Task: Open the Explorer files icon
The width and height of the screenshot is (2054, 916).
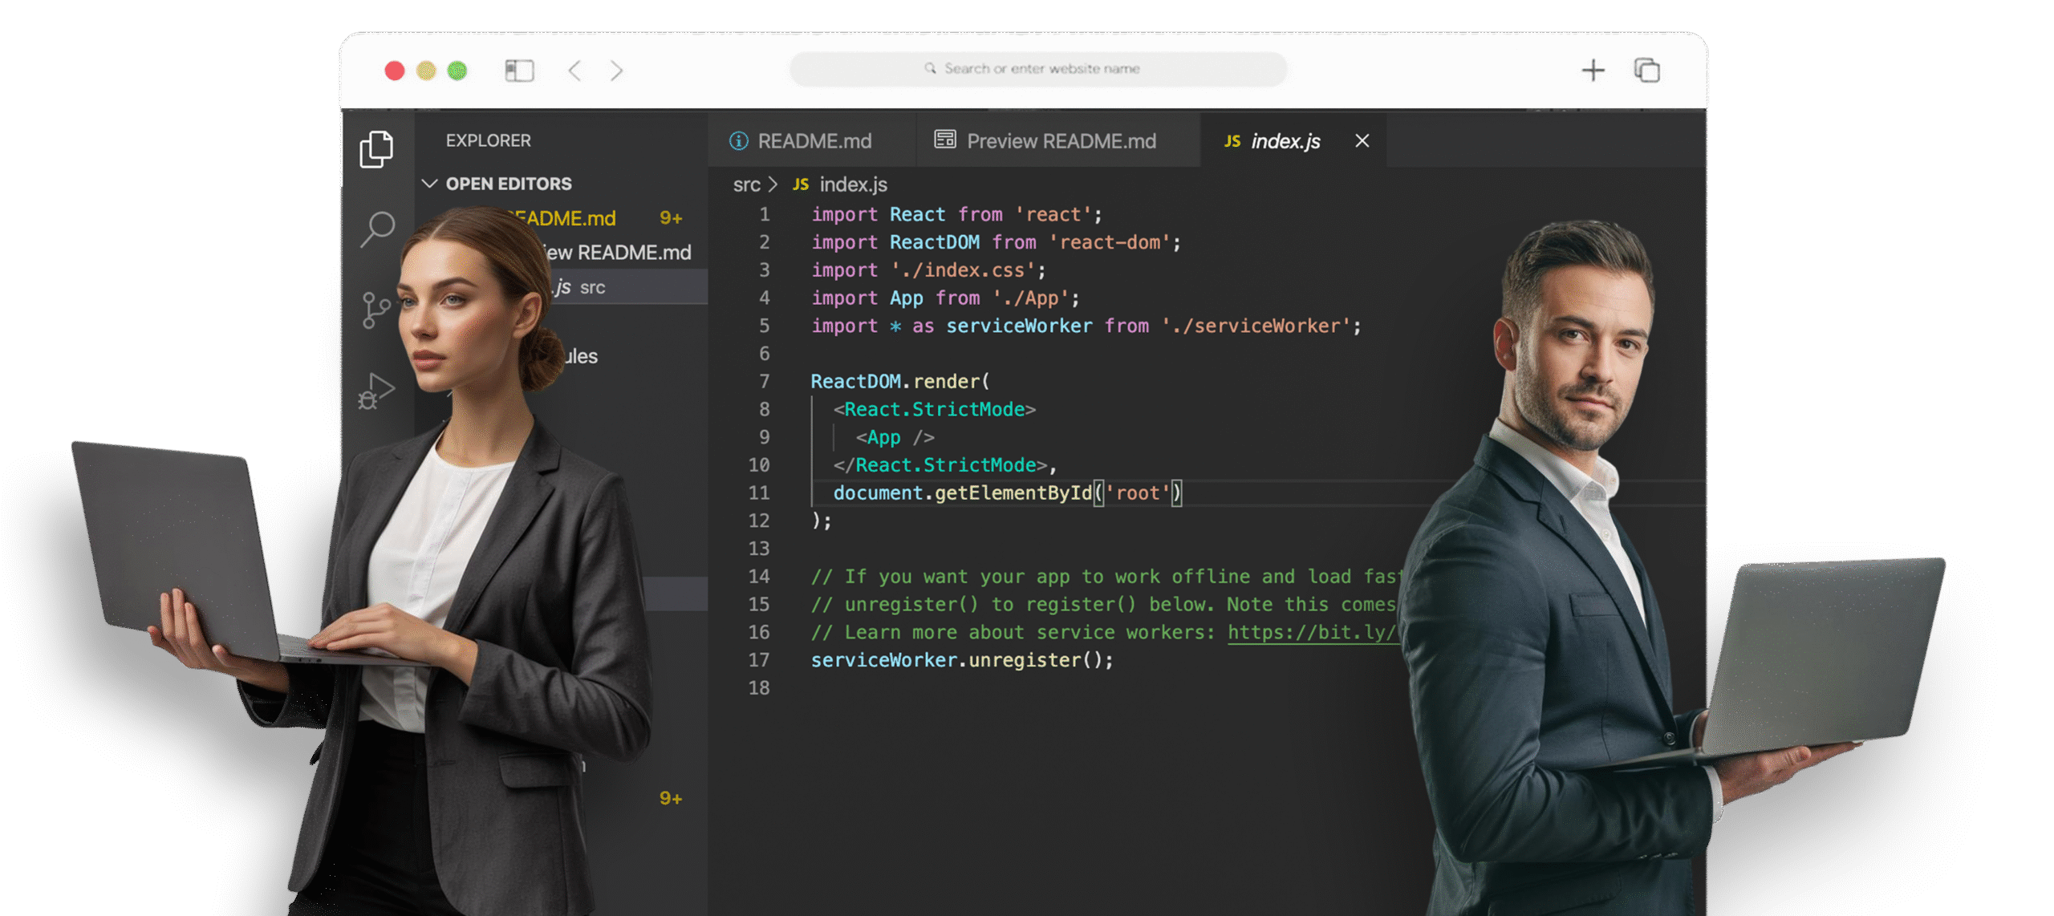Action: 375,149
